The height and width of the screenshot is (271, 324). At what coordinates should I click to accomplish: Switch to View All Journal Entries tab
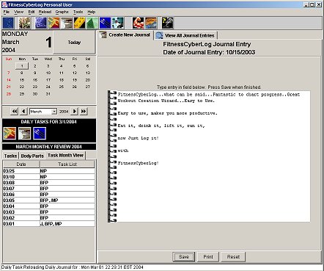(x=185, y=35)
